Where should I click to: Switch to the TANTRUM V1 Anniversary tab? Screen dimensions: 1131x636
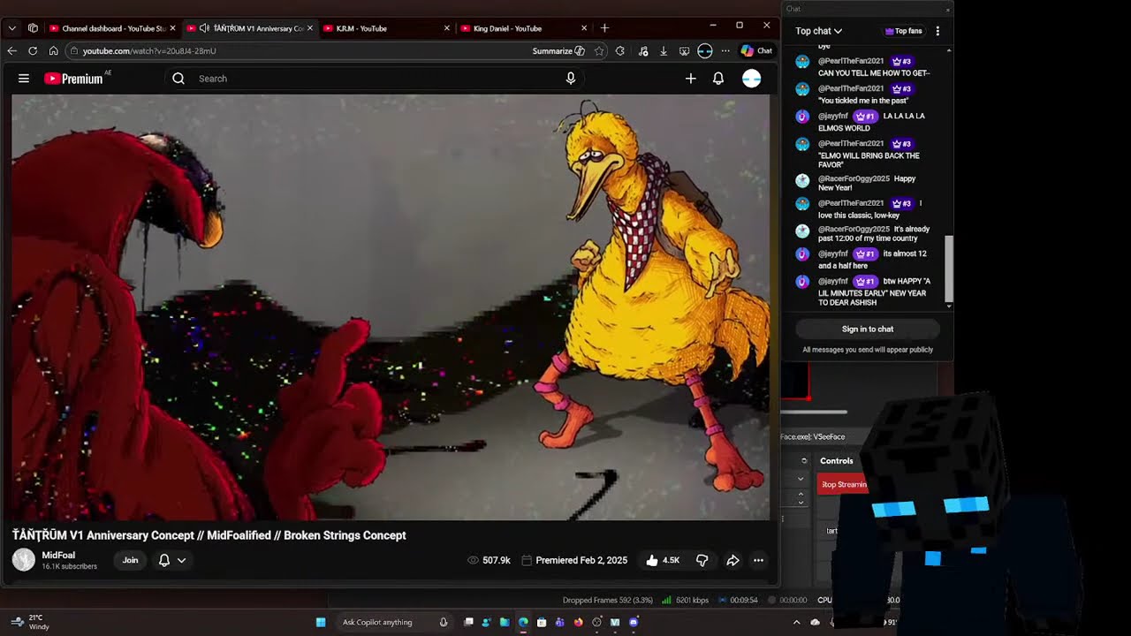click(251, 28)
